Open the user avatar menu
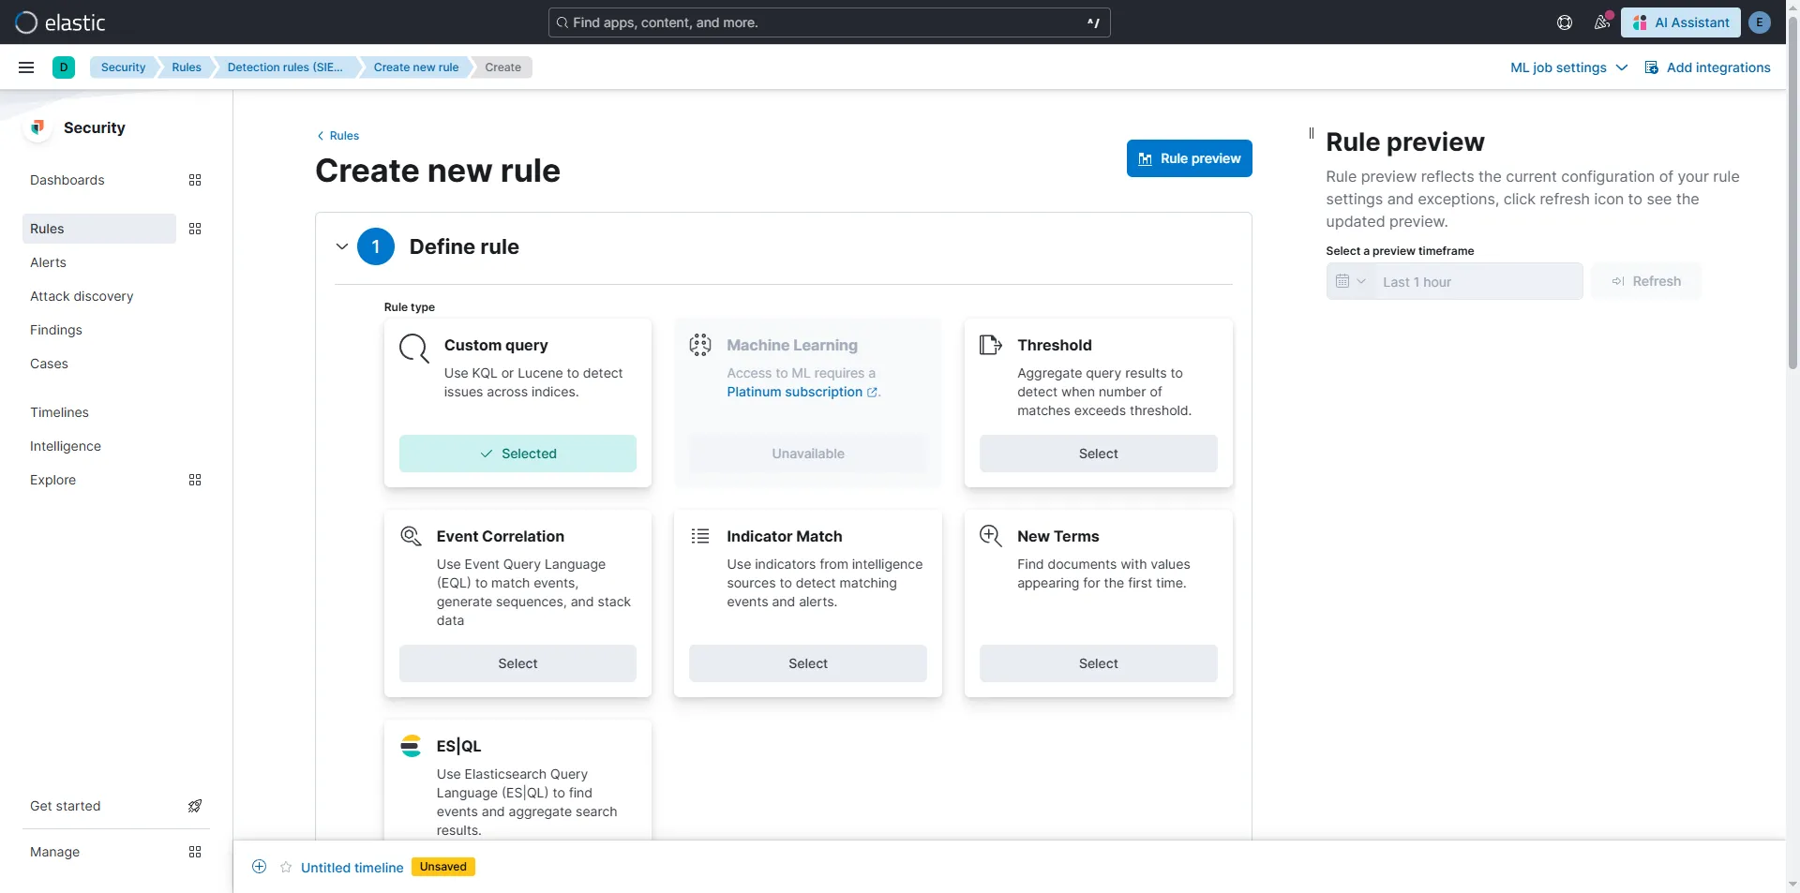This screenshot has height=893, width=1800. pos(1760,22)
